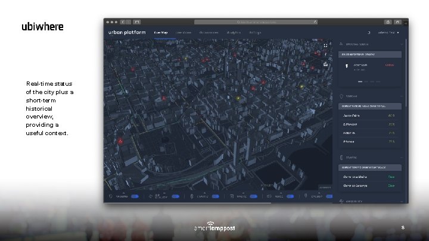Collapse the Parking section in side panel

(402, 96)
